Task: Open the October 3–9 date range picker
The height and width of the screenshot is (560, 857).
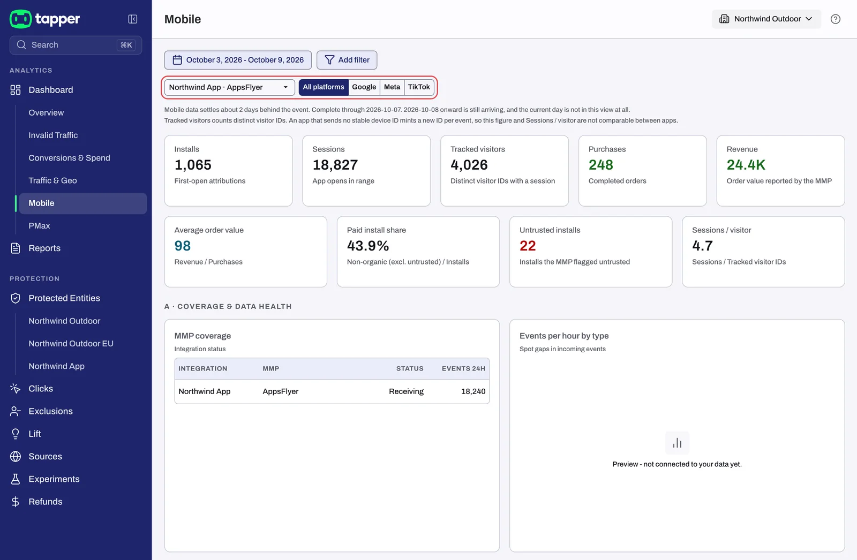Action: [x=238, y=60]
